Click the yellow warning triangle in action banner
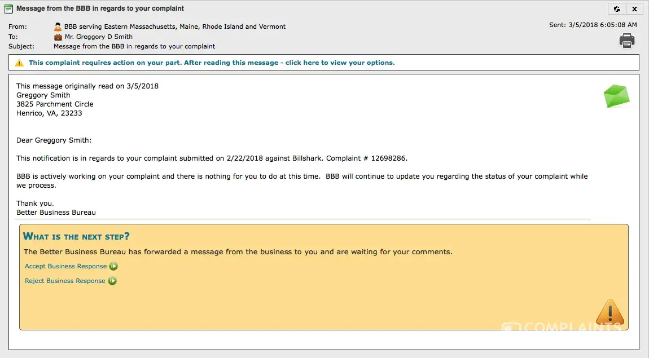Image resolution: width=649 pixels, height=358 pixels. click(19, 63)
